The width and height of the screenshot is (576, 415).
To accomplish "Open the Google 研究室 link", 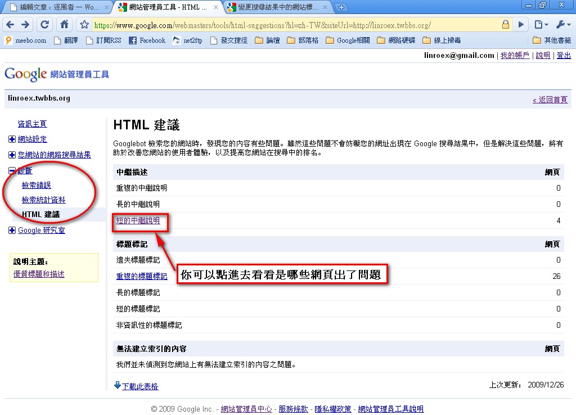I will click(42, 230).
